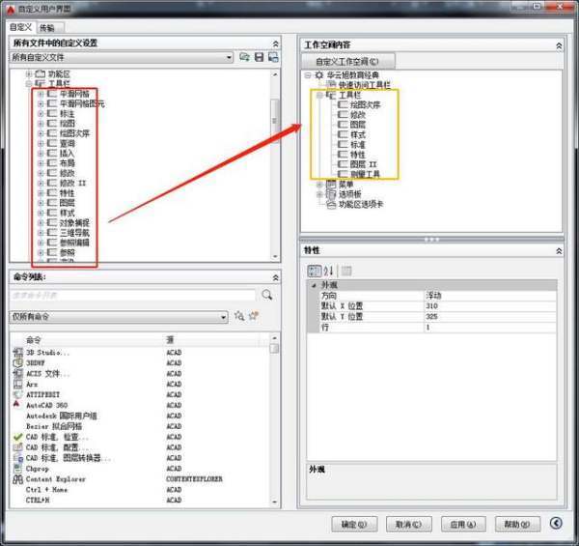This screenshot has height=546, width=579.
Task: Expand the 标注 toolbar node
Action: (41, 114)
